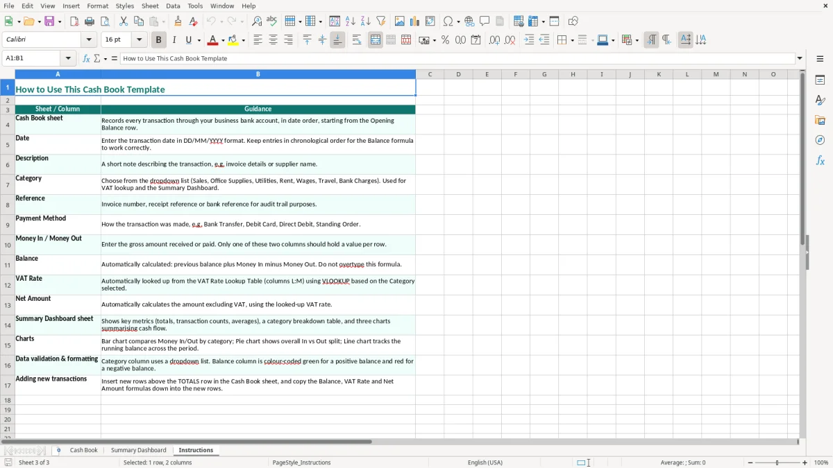Click the sidebar settings menu button

coord(820,60)
